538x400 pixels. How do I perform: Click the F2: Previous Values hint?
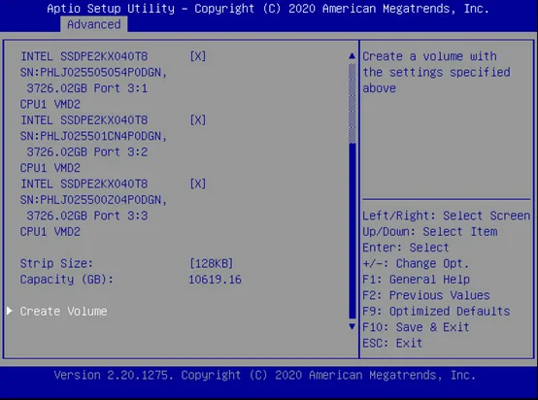pos(426,295)
